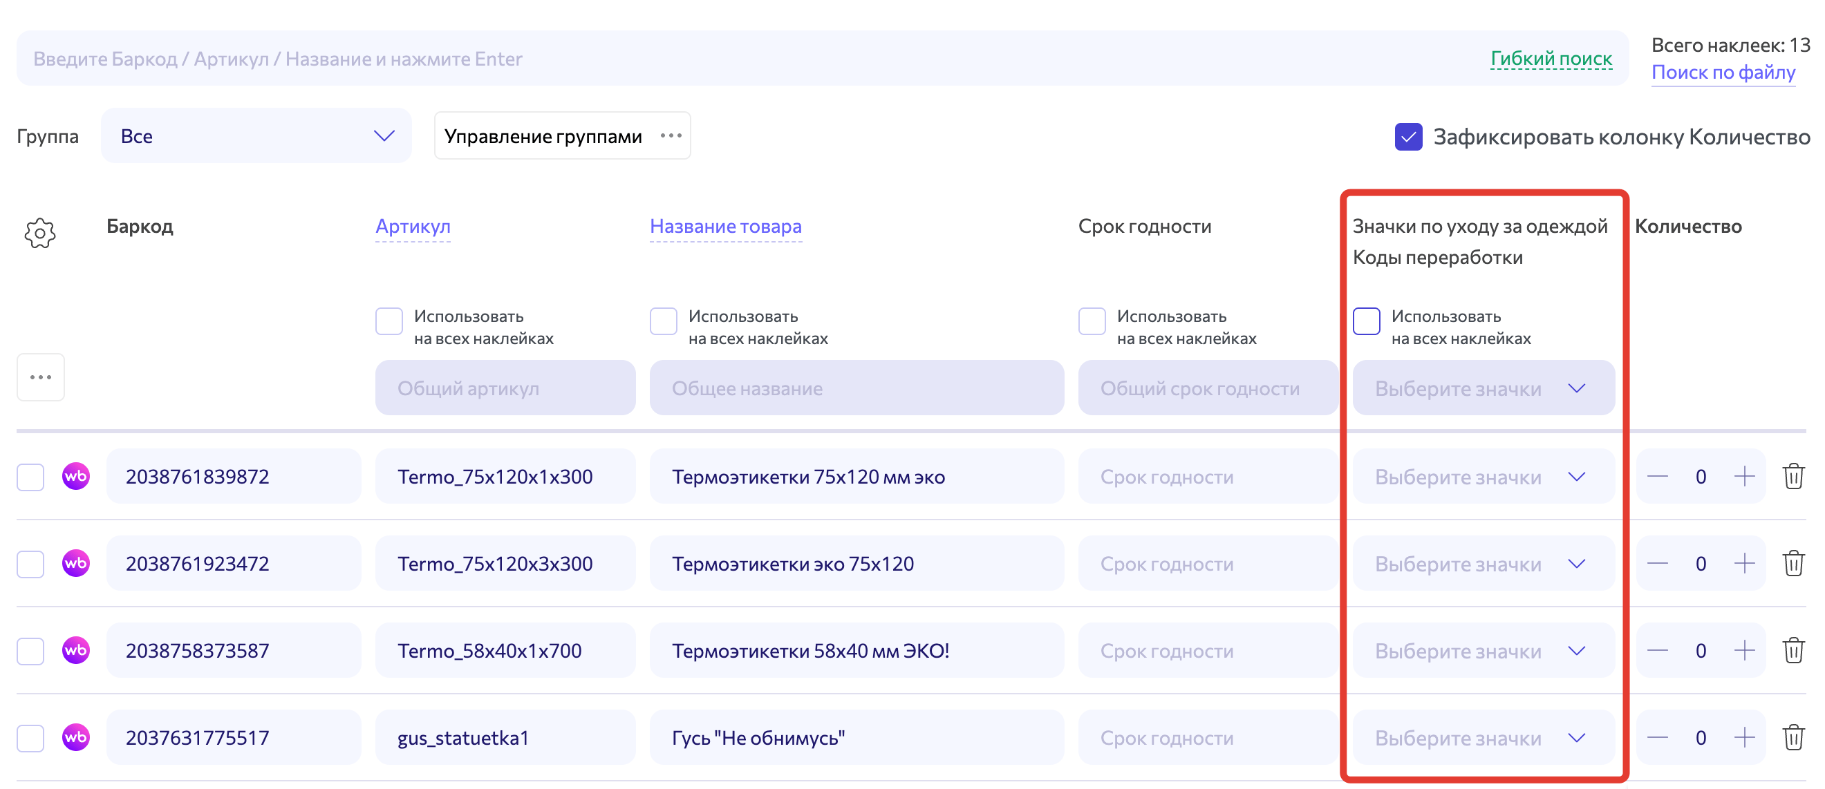Click barcode cell 2037631775517

(x=233, y=737)
